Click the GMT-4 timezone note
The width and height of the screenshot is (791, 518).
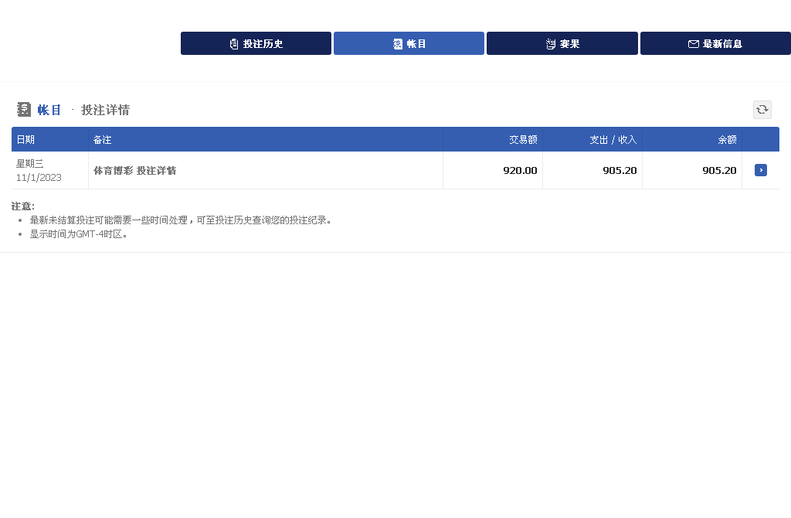[x=78, y=234]
